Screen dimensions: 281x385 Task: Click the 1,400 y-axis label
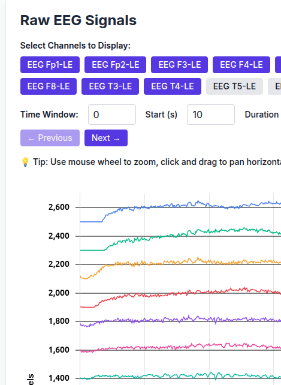pyautogui.click(x=59, y=378)
